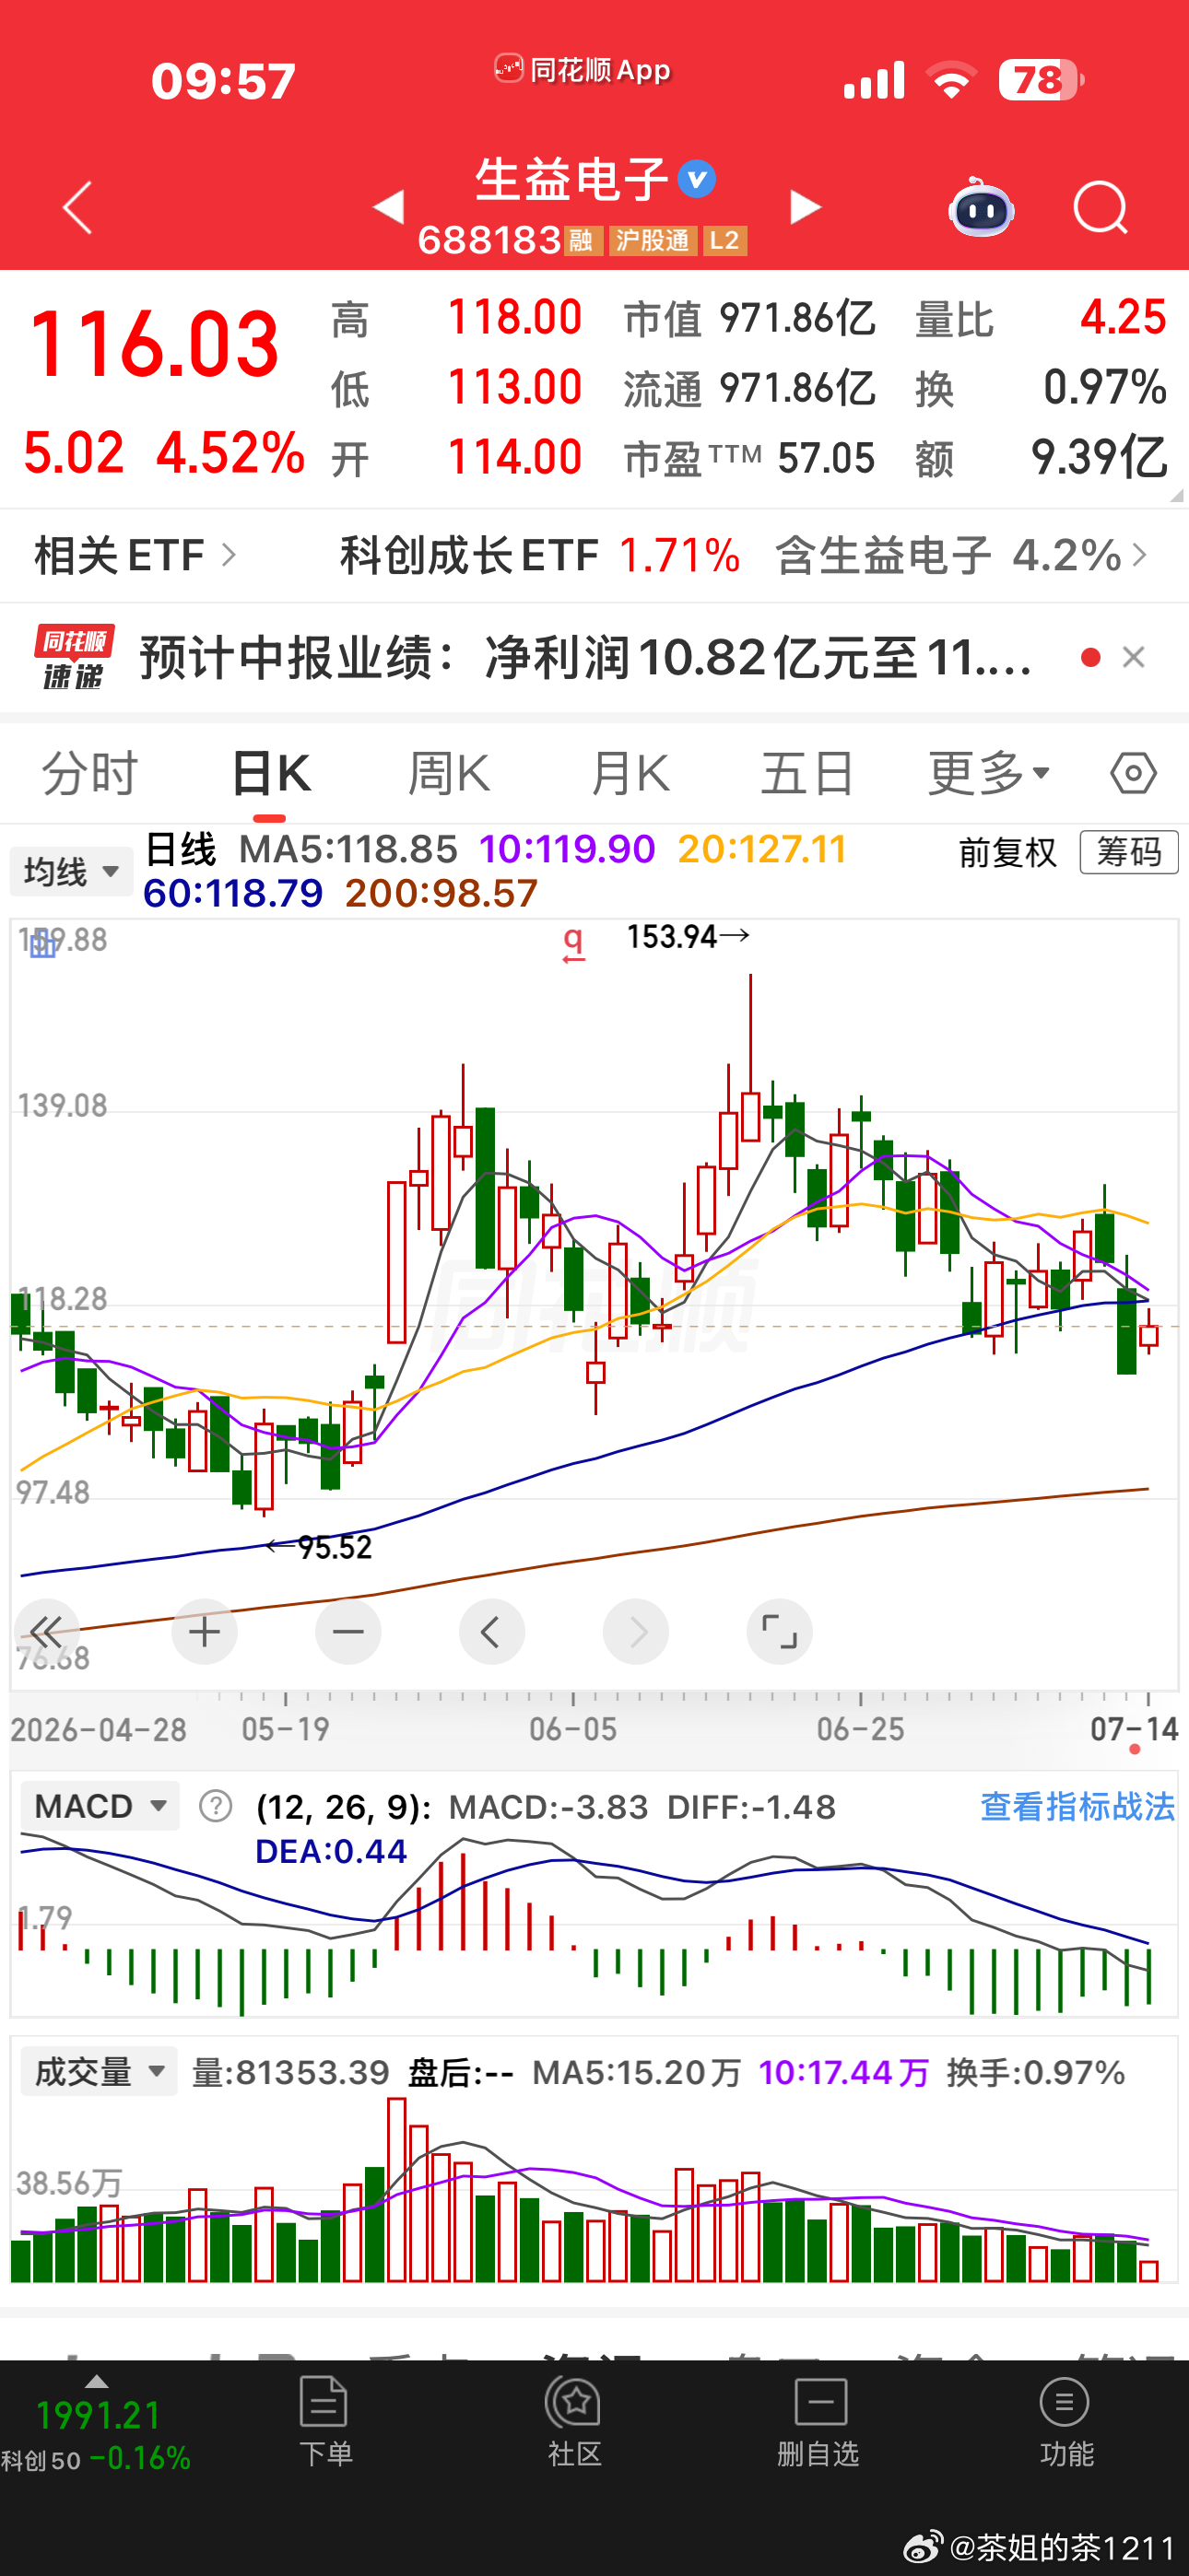
Task: Tap the current price 116.03
Action: click(154, 345)
